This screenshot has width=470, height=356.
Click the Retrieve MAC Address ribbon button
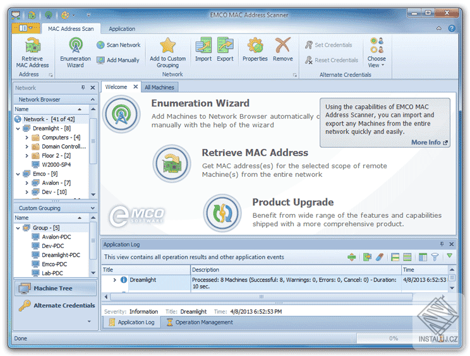pyautogui.click(x=32, y=53)
